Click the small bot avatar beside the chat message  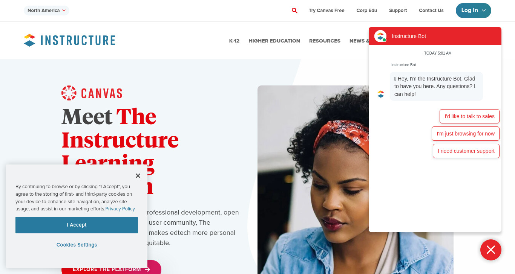pyautogui.click(x=381, y=94)
